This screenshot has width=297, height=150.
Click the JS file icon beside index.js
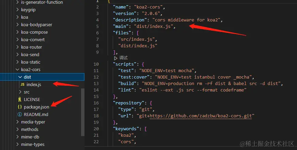pyautogui.click(x=22, y=85)
